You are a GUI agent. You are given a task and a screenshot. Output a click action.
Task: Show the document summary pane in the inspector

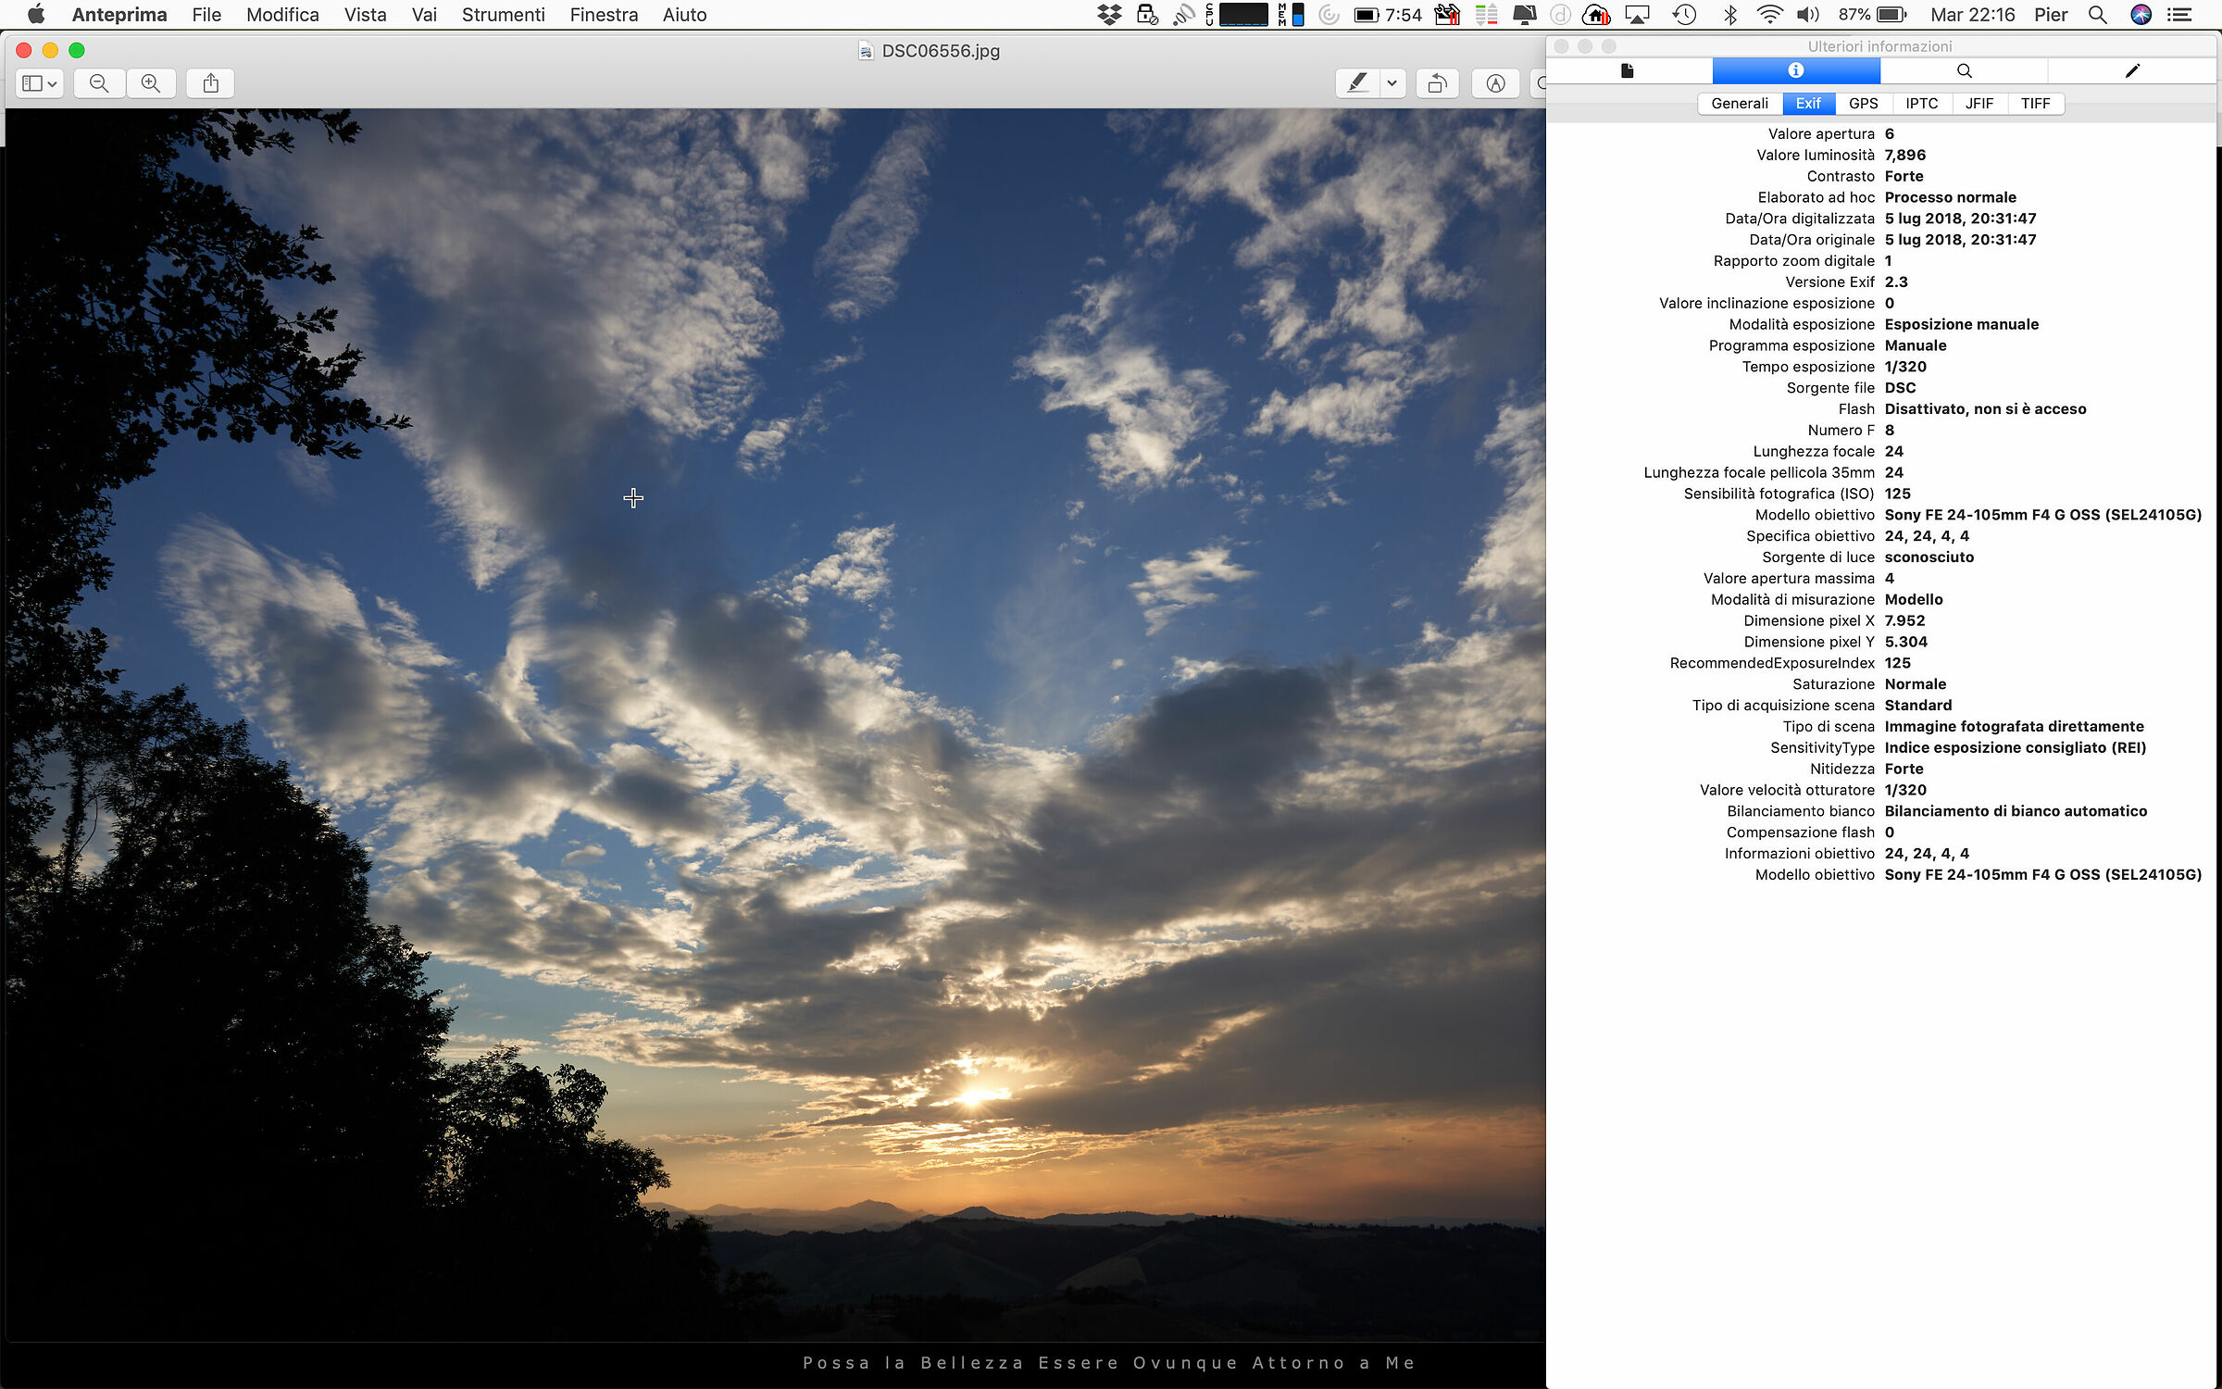point(1628,70)
